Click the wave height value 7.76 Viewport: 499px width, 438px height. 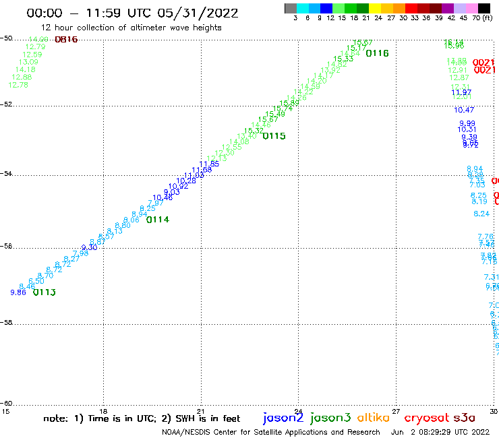[x=486, y=237]
